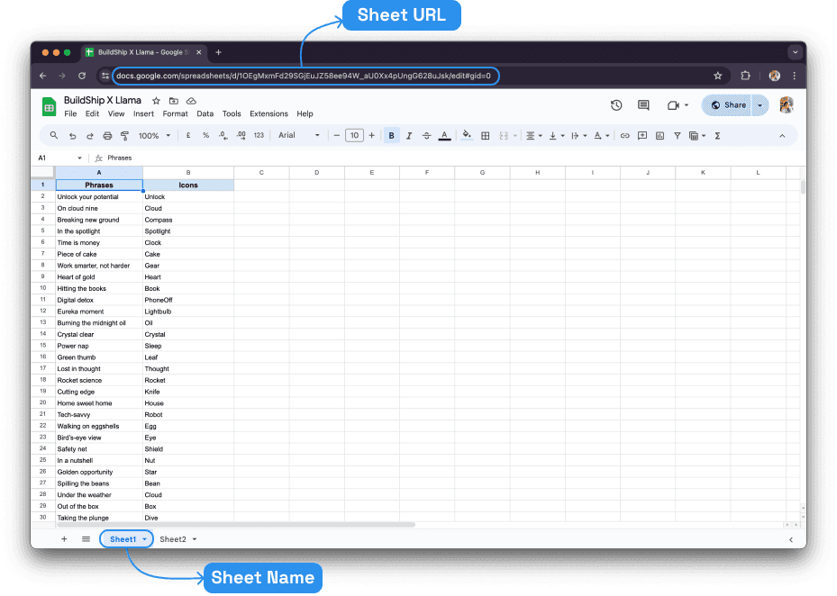Open the Functions sigma icon
Screen dimensions: 837x596
(716, 135)
